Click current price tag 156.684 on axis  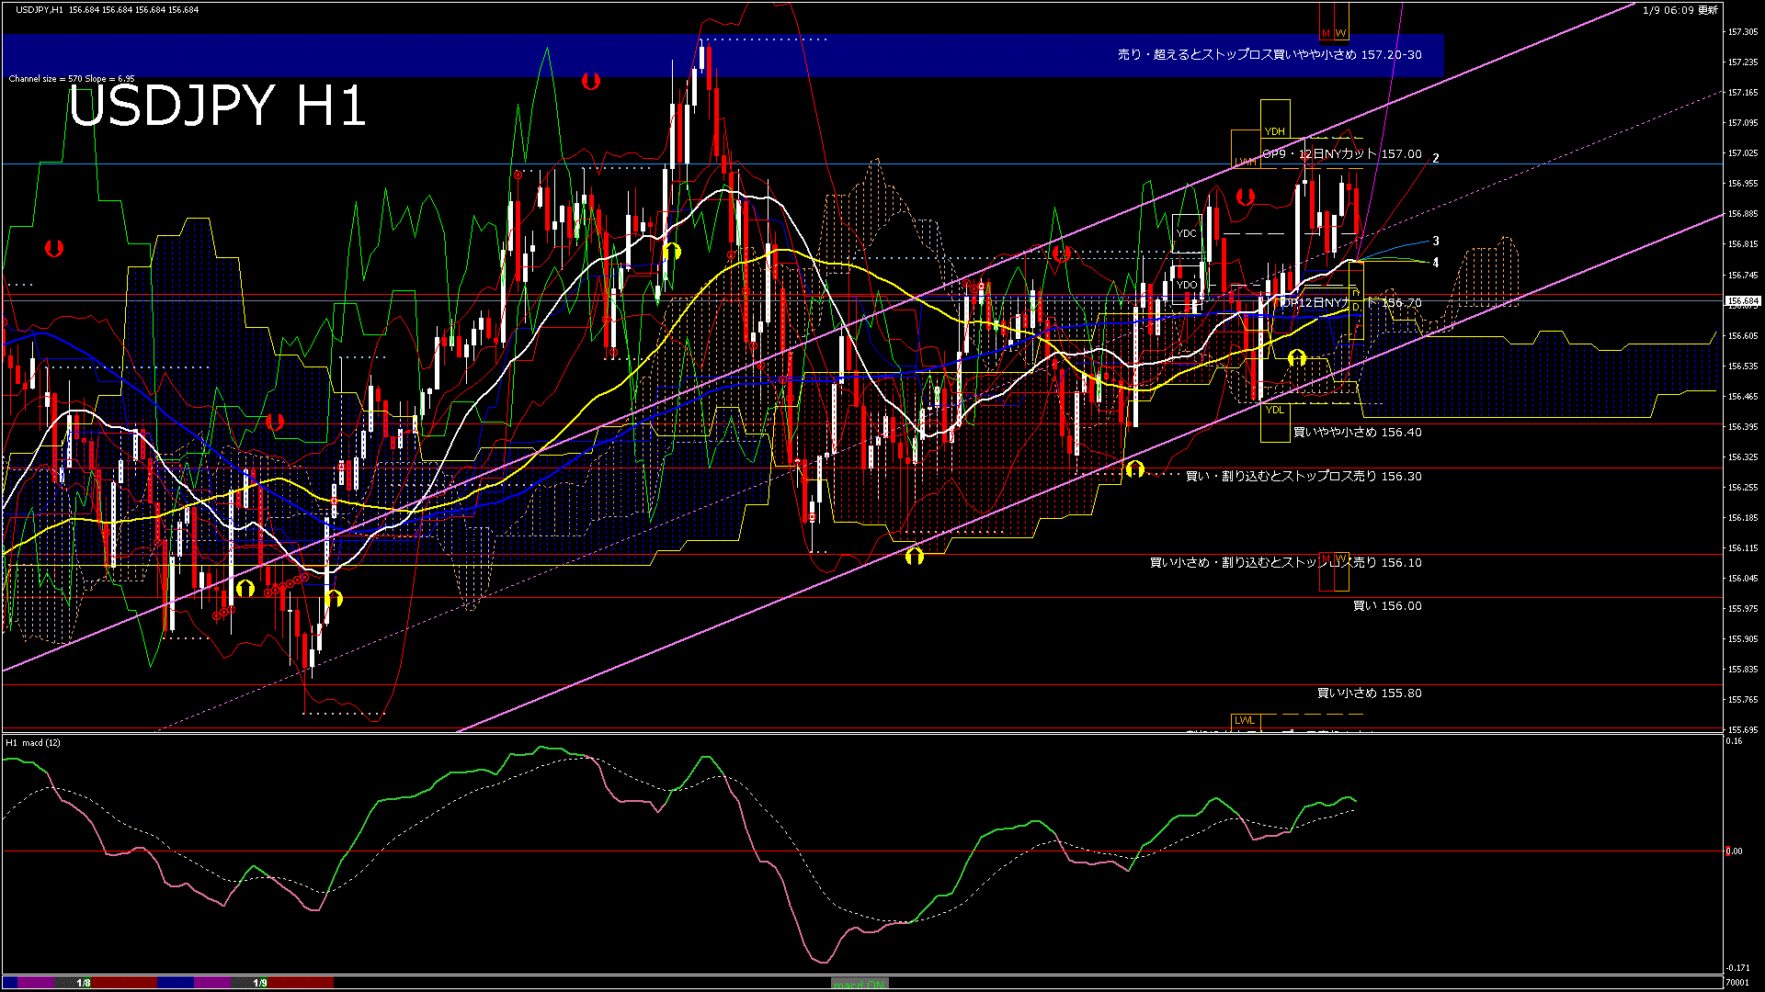pos(1742,301)
